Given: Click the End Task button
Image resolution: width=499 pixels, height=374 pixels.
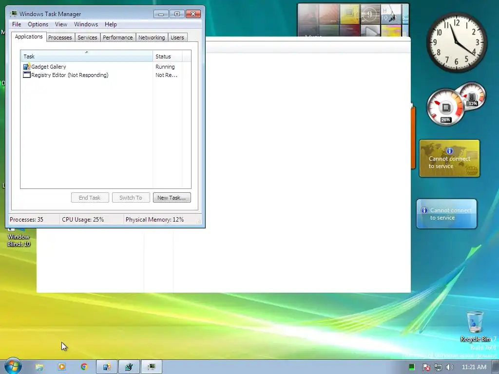Looking at the screenshot, I should tap(90, 198).
